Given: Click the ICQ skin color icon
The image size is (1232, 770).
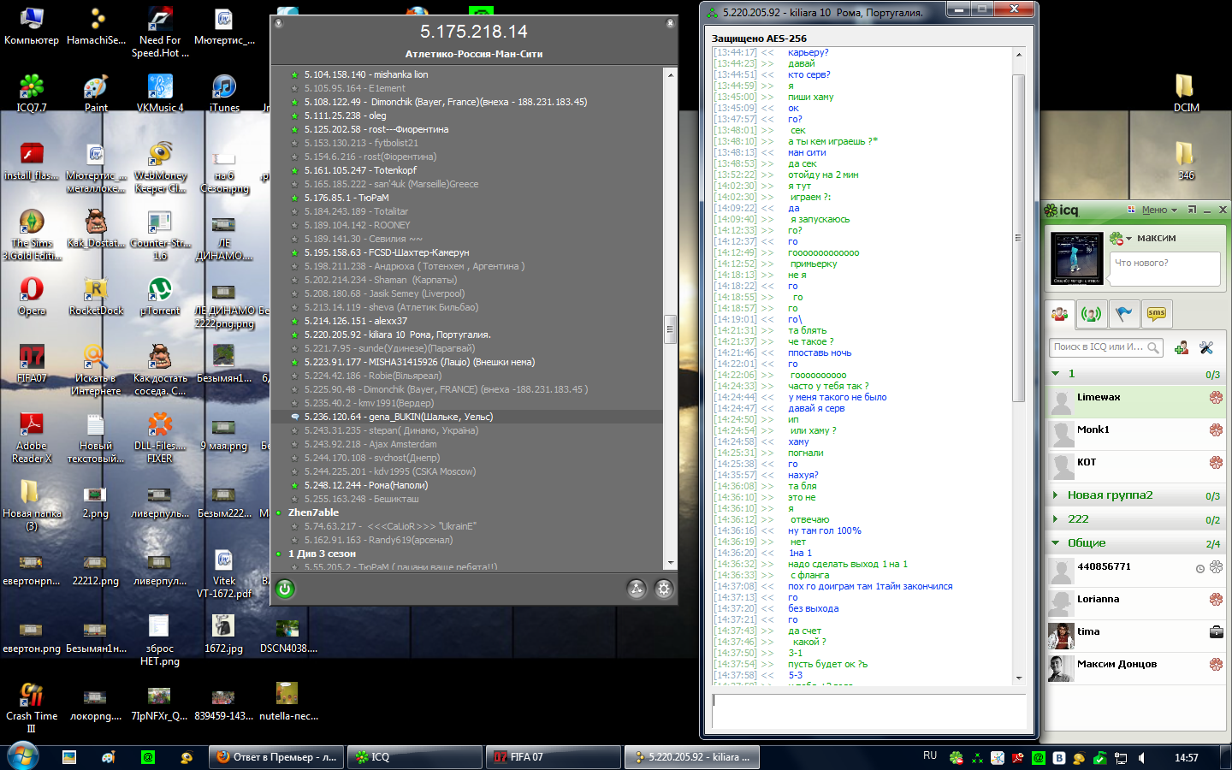Looking at the screenshot, I should pos(1131,210).
